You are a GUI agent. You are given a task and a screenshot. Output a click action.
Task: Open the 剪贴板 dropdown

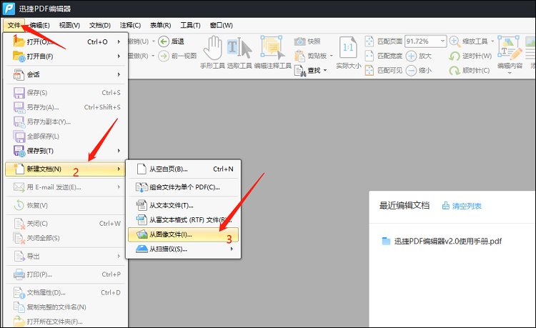(x=331, y=56)
